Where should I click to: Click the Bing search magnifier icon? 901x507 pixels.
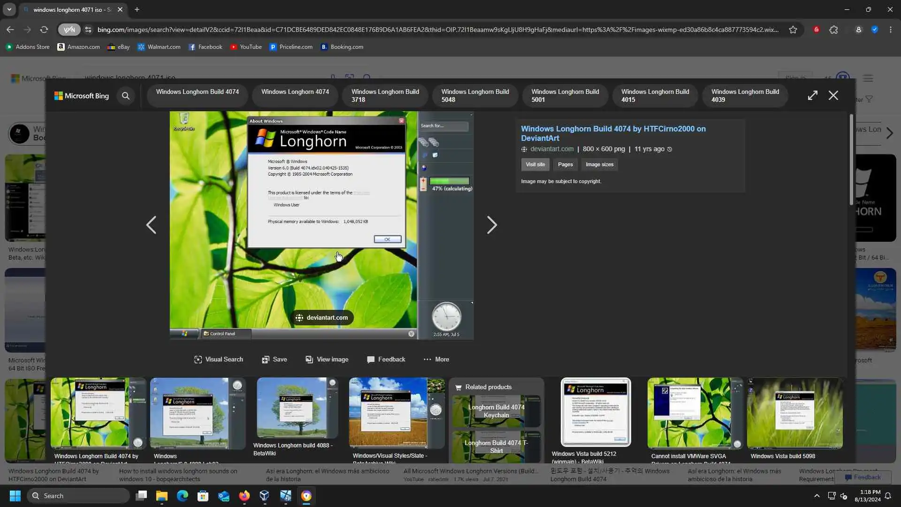(x=125, y=96)
